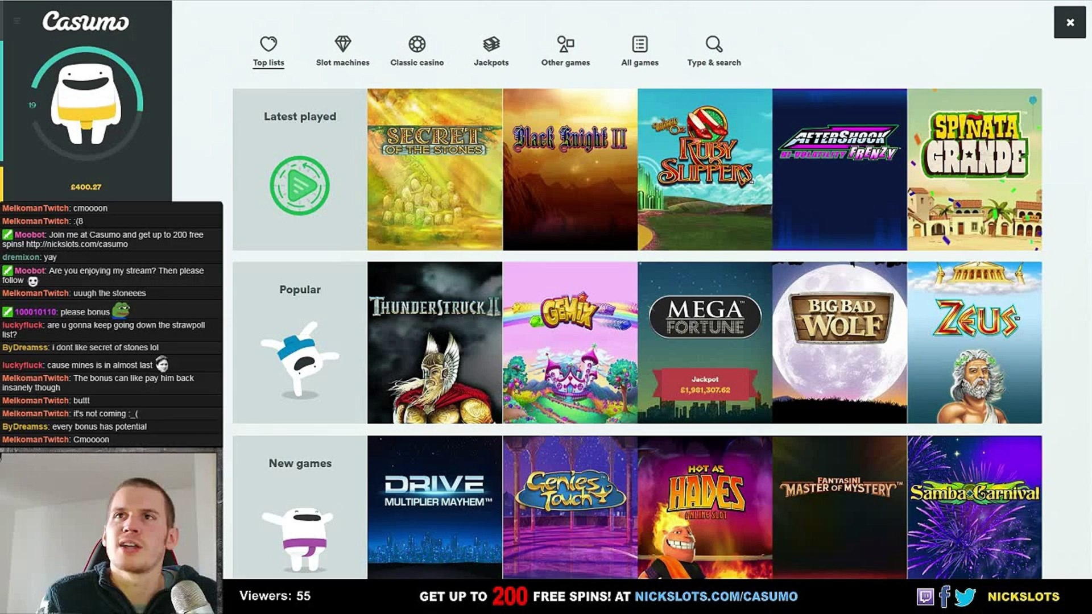Viewport: 1092px width, 614px height.
Task: Switch to the All games tab label
Action: (640, 63)
